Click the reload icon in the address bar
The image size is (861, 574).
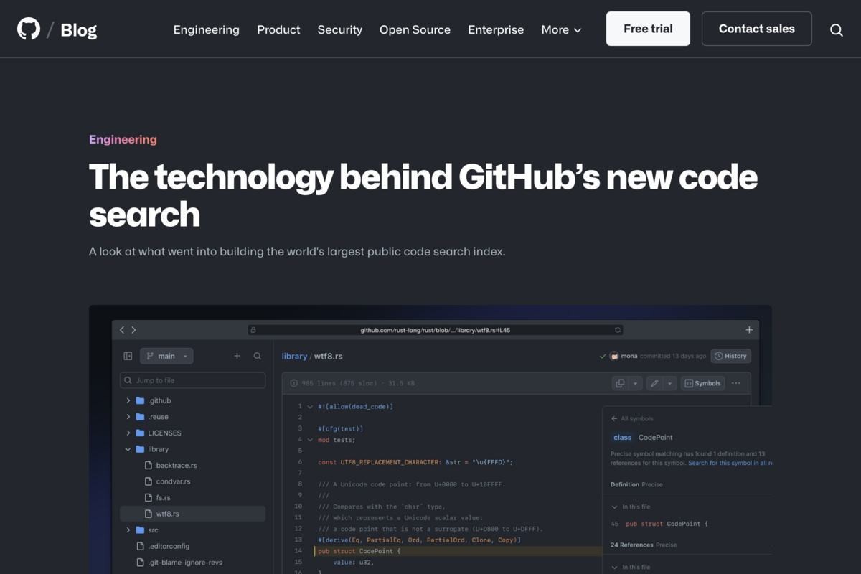click(x=617, y=330)
